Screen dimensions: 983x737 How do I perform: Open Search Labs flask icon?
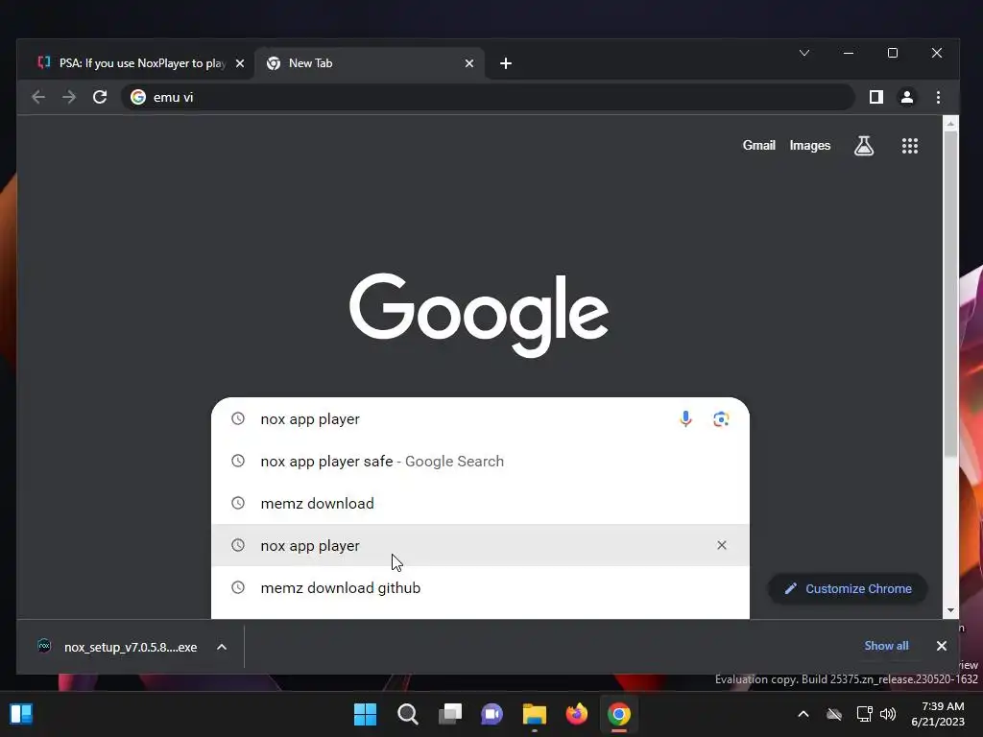pyautogui.click(x=864, y=146)
